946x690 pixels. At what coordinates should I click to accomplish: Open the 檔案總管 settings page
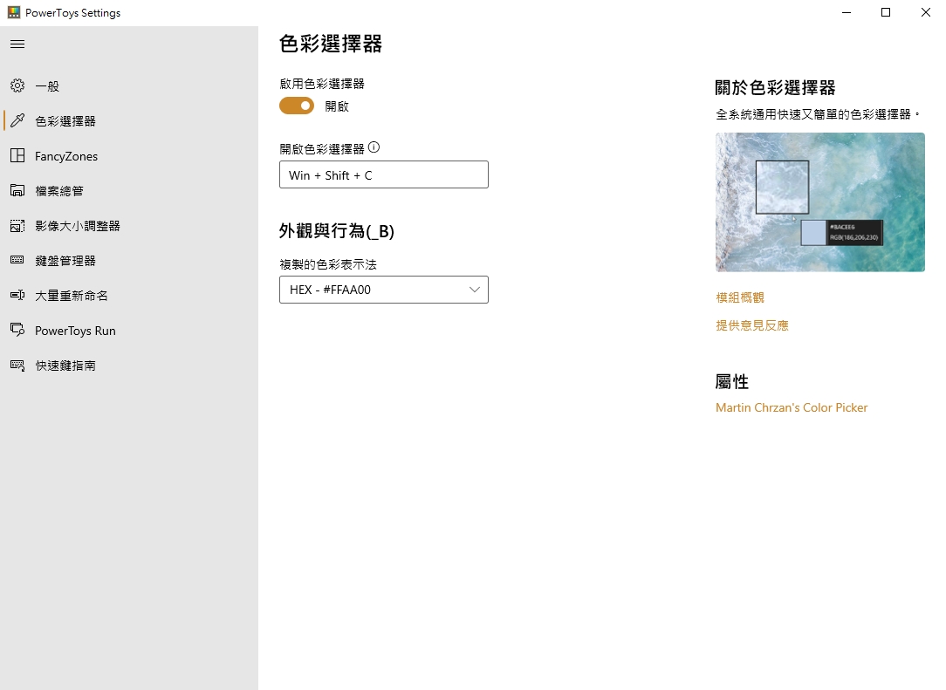click(x=129, y=190)
